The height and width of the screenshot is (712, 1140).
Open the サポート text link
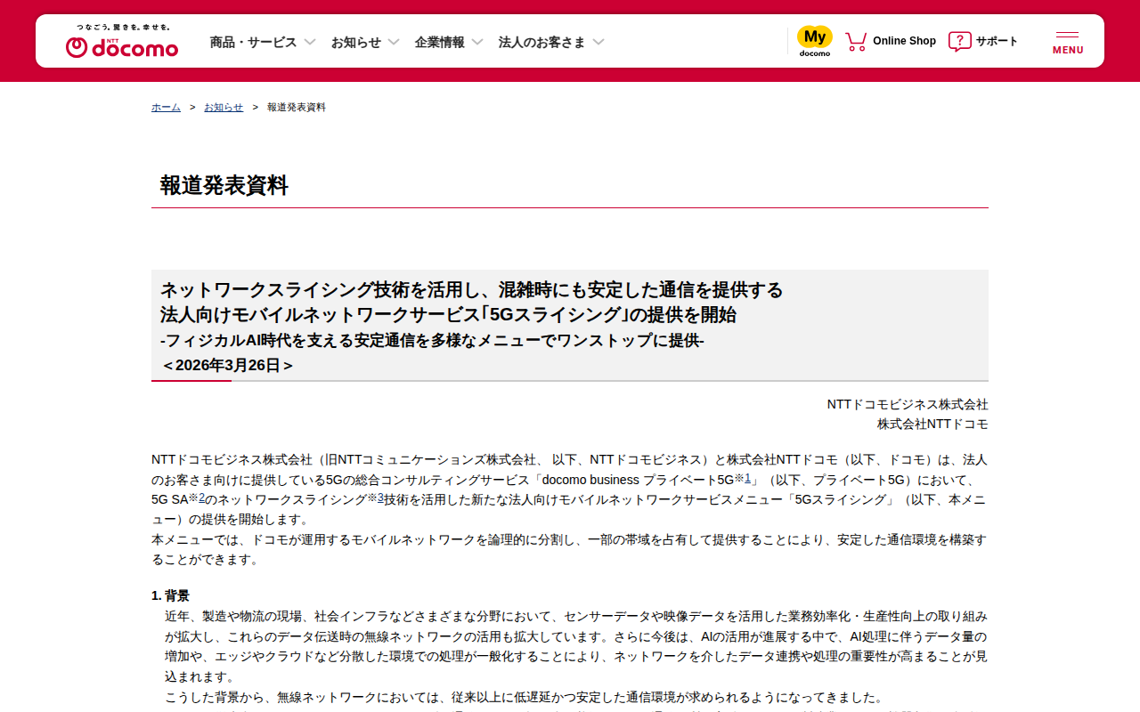(x=997, y=41)
